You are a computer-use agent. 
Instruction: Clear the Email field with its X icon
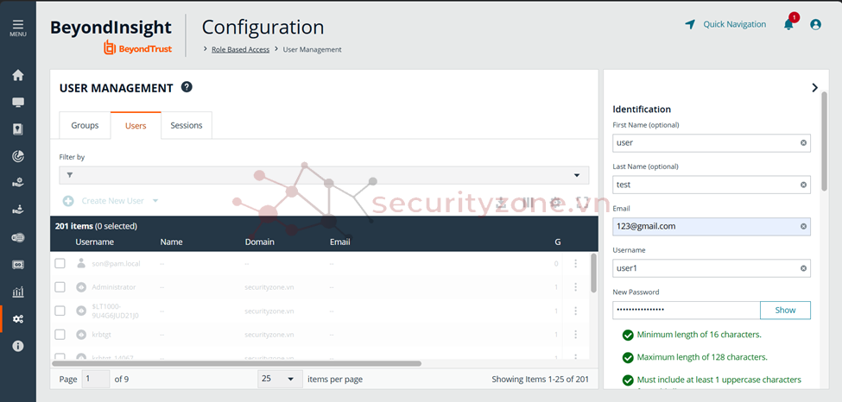click(x=803, y=227)
